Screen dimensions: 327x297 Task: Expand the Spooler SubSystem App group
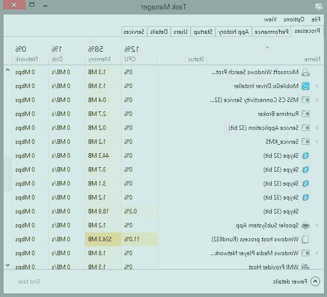(x=317, y=225)
